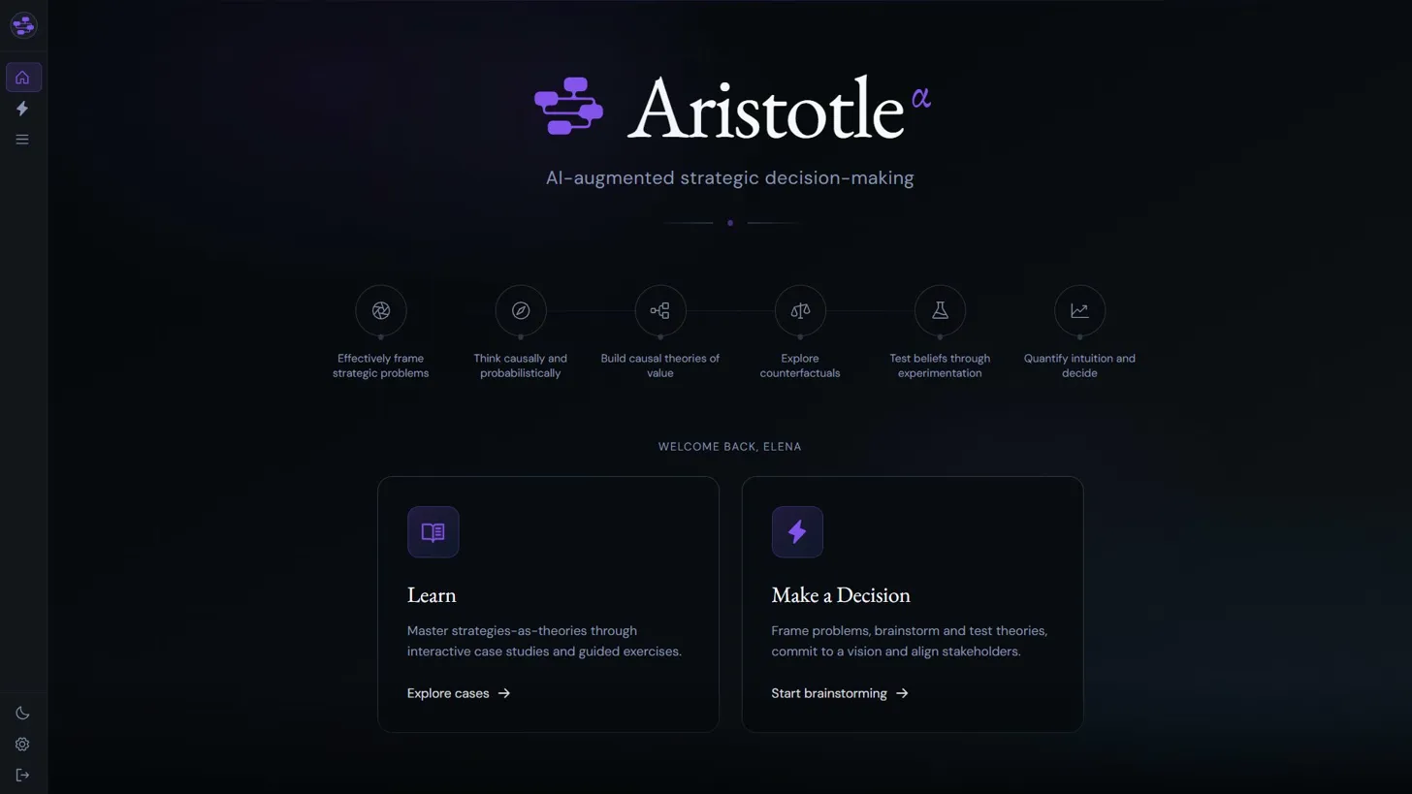Click the Aristotle logo in sidebar top
The image size is (1412, 794).
pyautogui.click(x=23, y=25)
